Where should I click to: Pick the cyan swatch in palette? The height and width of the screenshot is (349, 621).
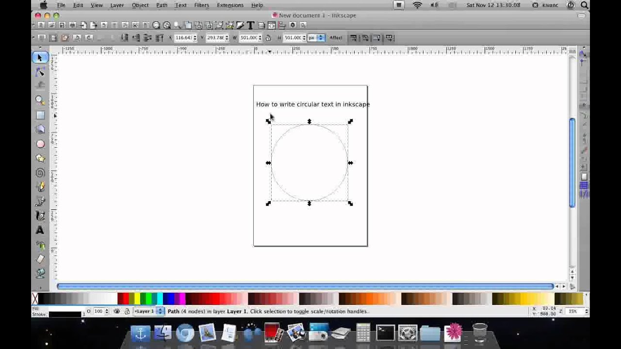click(x=160, y=299)
